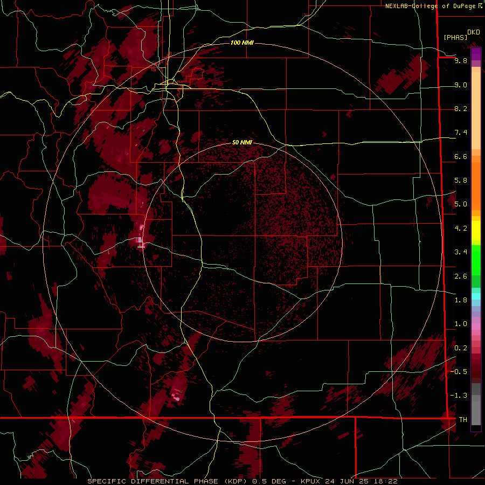Screen dimensions: 485x485
Task: Click the 5.8 legend value
Action: 461,180
